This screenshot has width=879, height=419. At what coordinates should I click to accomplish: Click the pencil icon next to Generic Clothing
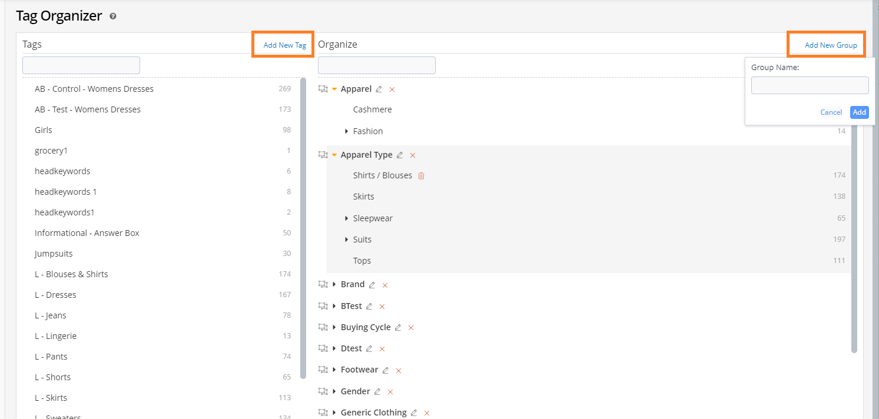(414, 413)
